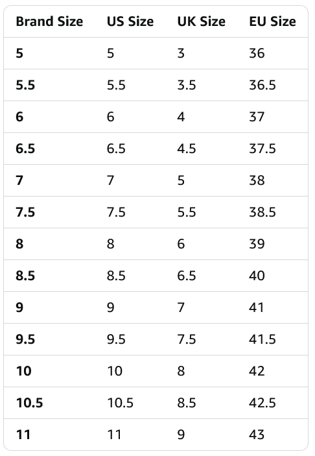Click the US Size column header
This screenshot has height=456, width=315.
click(x=130, y=21)
